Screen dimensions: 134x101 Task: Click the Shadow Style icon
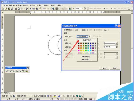77,96
